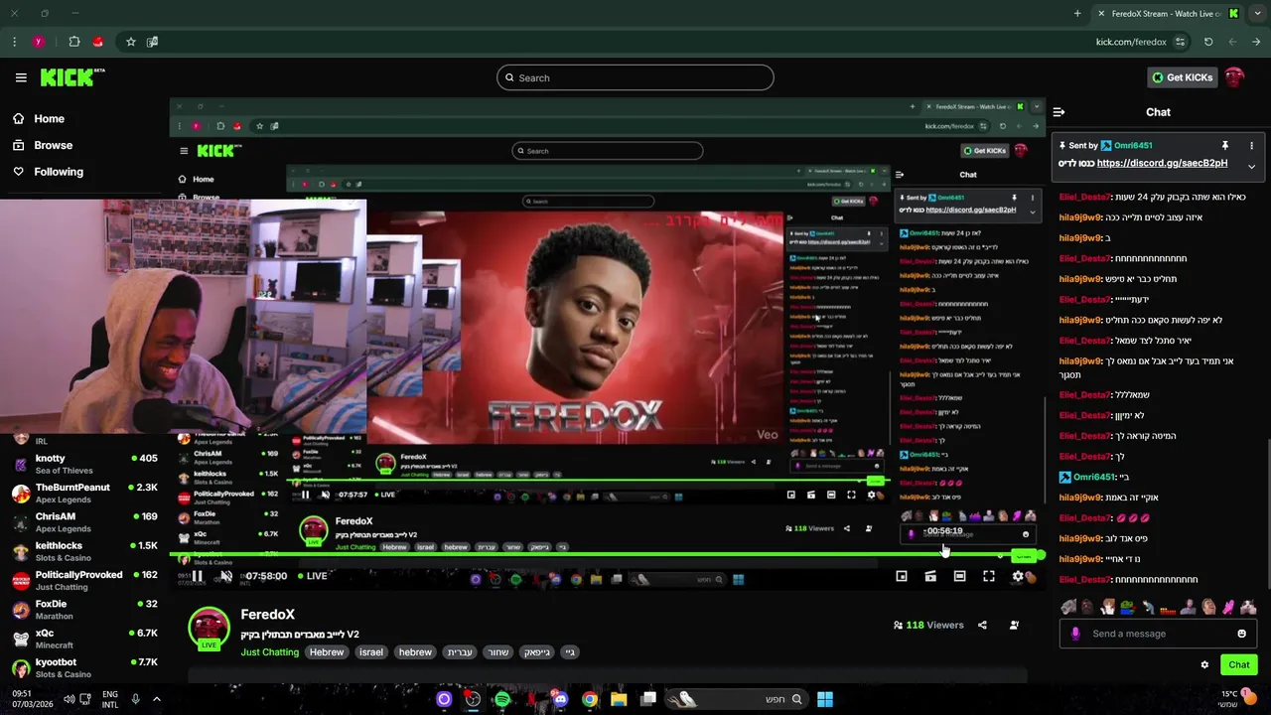Jump to LIVE in the player

click(x=311, y=576)
